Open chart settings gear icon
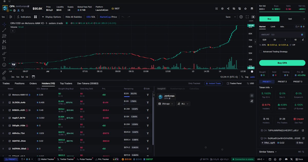This screenshot has width=308, height=162. coord(241,17)
